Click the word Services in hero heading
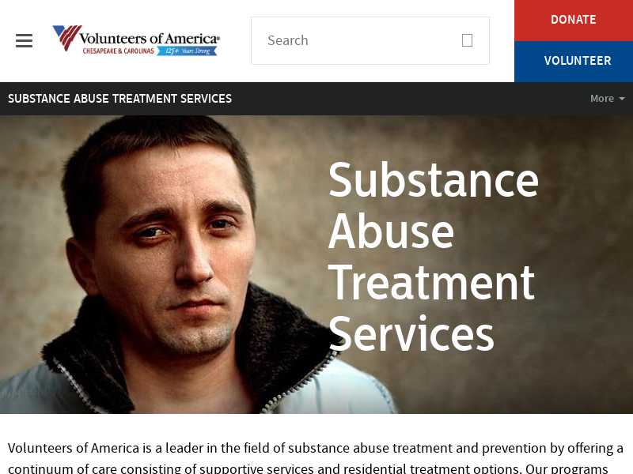The width and height of the screenshot is (633, 474). (x=411, y=333)
